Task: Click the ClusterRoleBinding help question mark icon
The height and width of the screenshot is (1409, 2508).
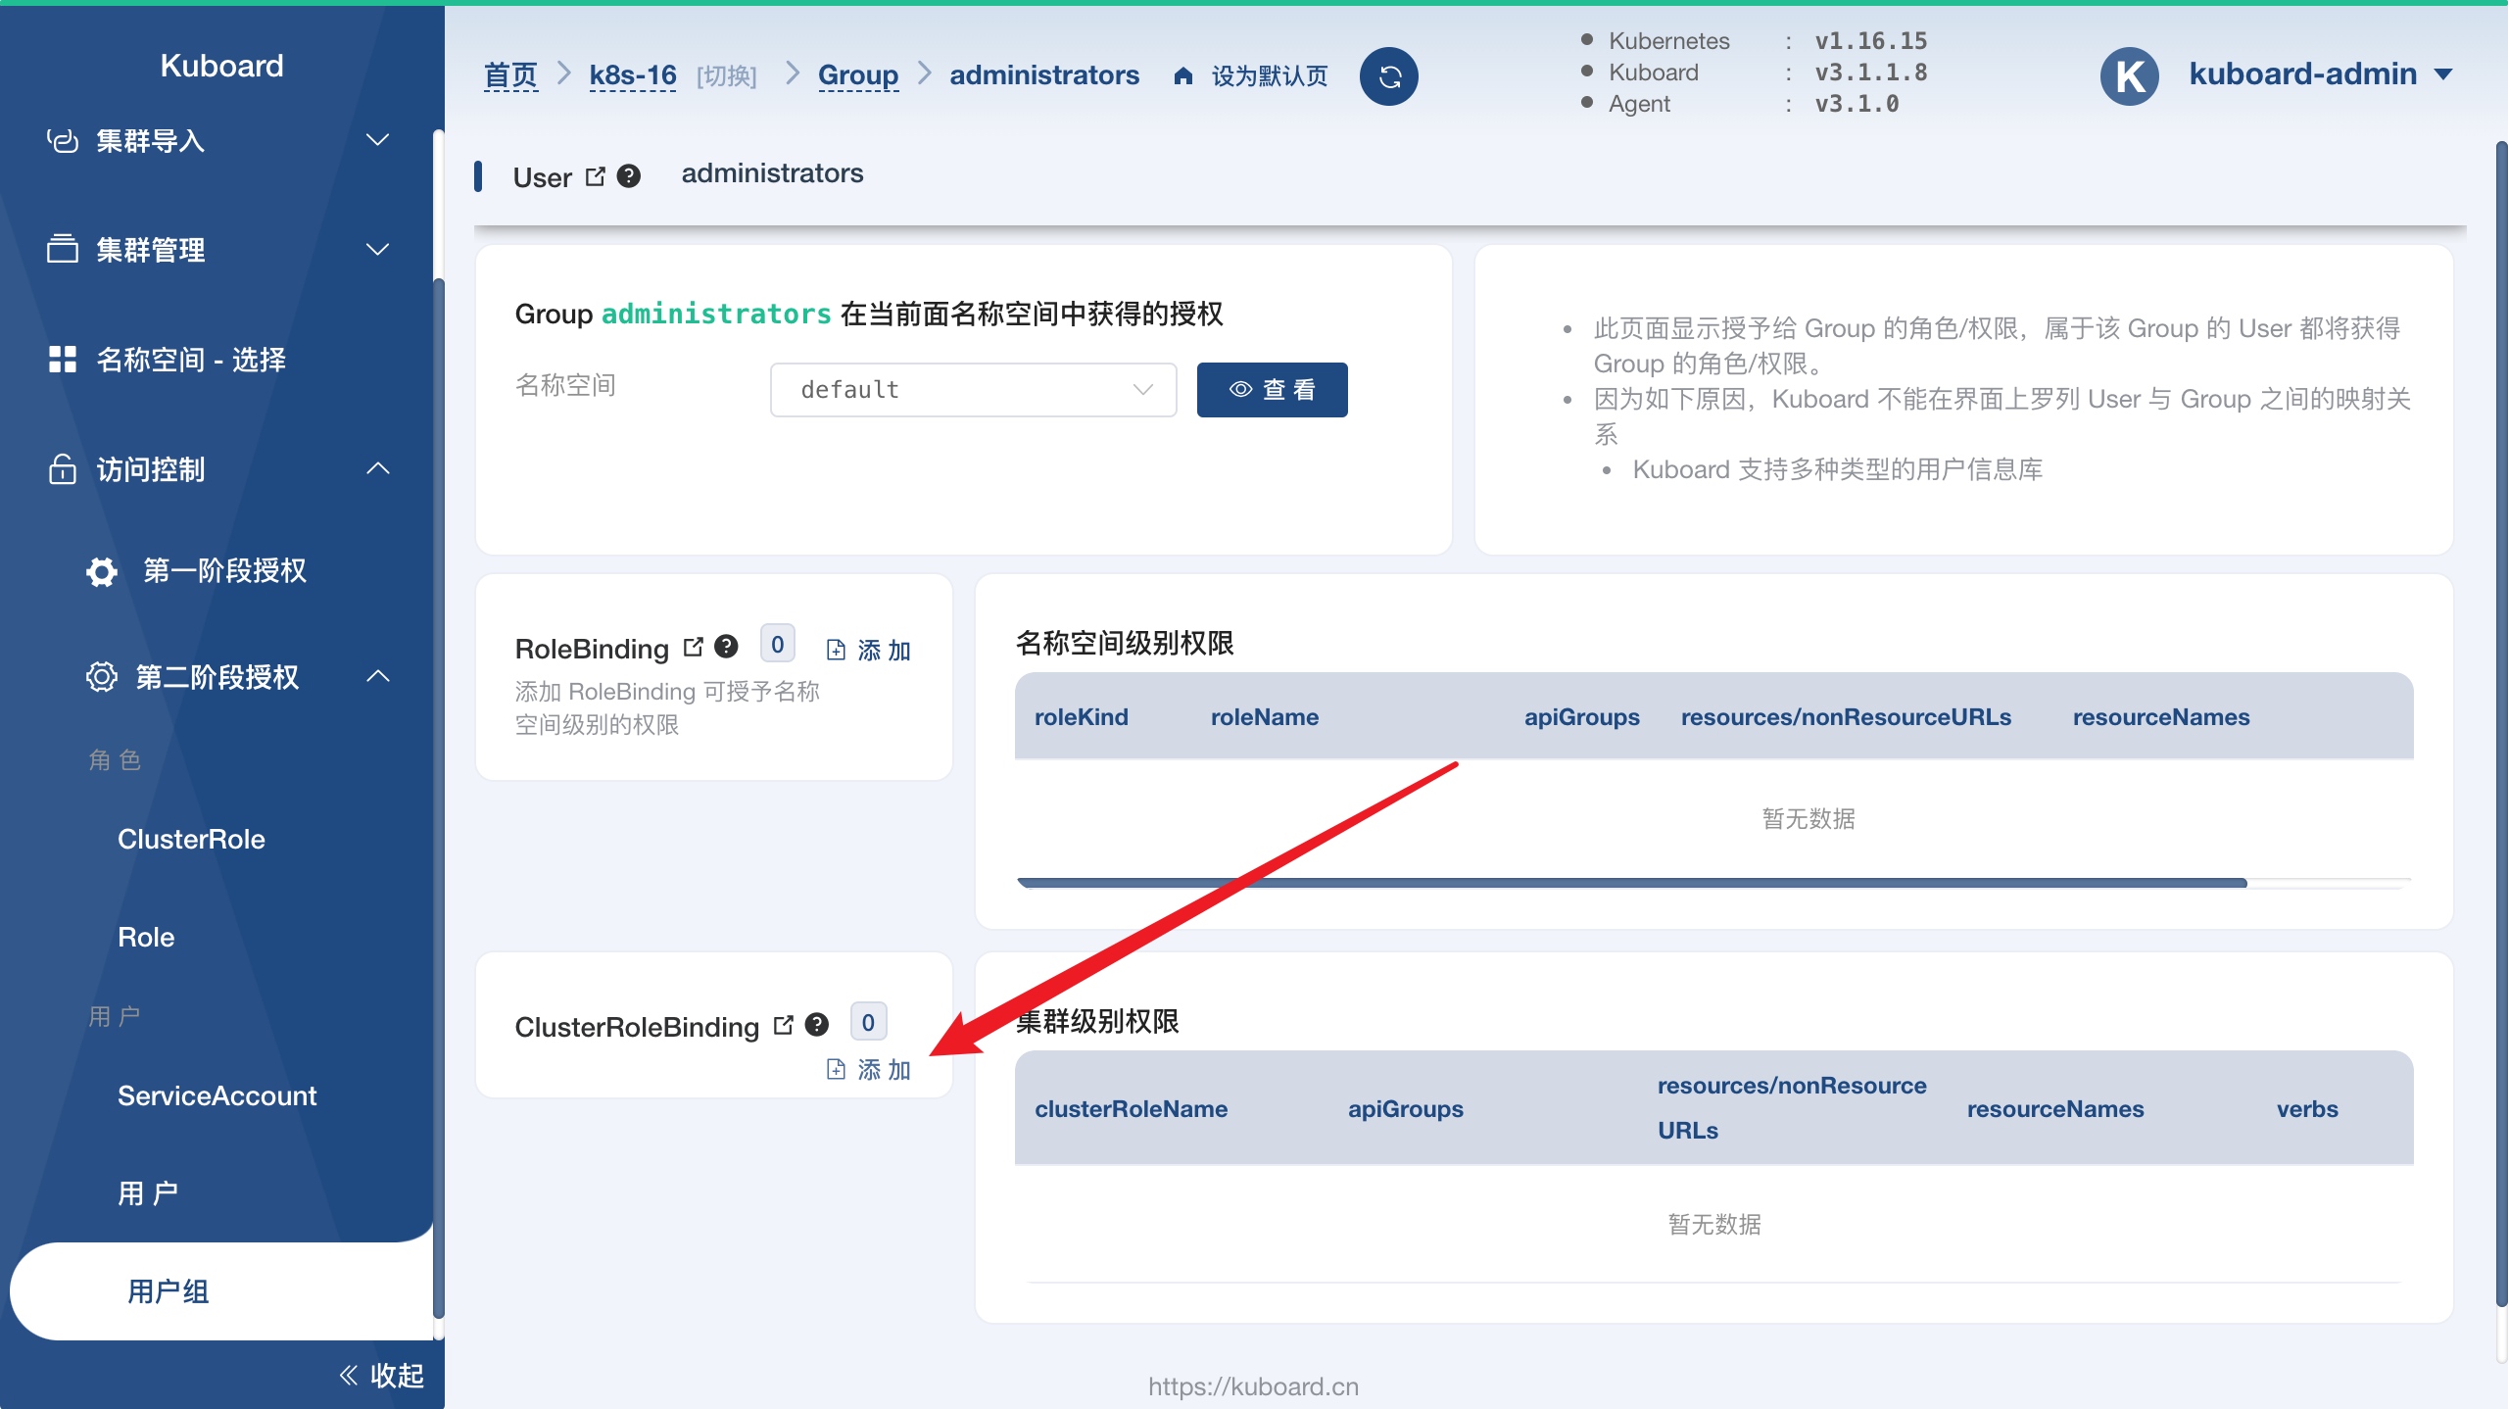Action: (x=817, y=1024)
